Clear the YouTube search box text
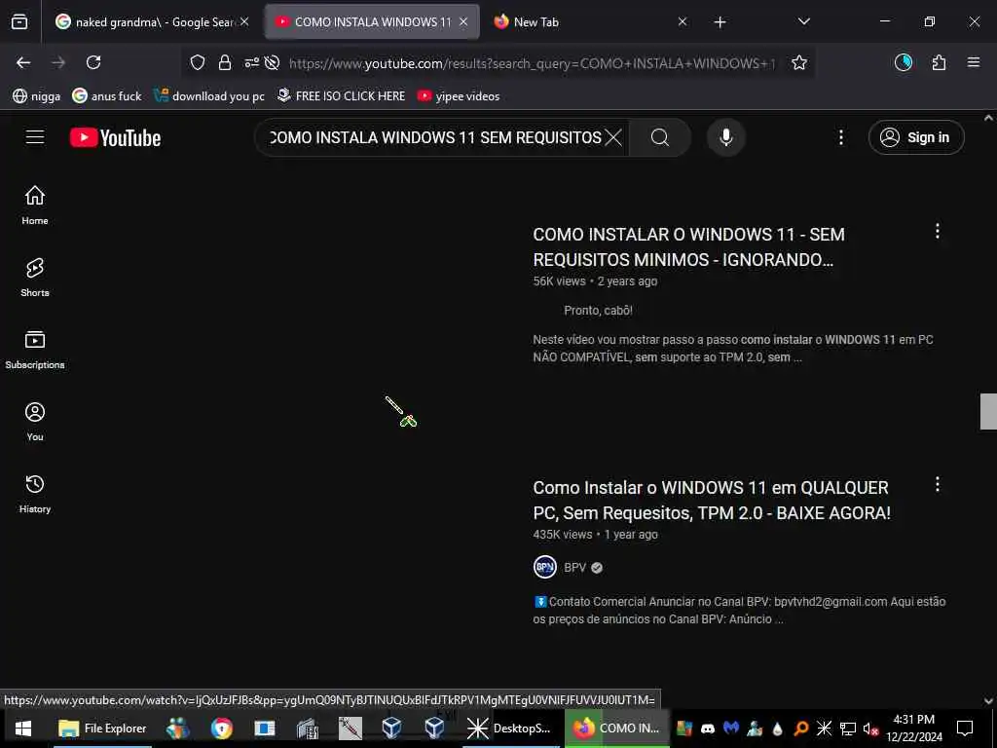Viewport: 997px width, 748px height. coord(613,137)
